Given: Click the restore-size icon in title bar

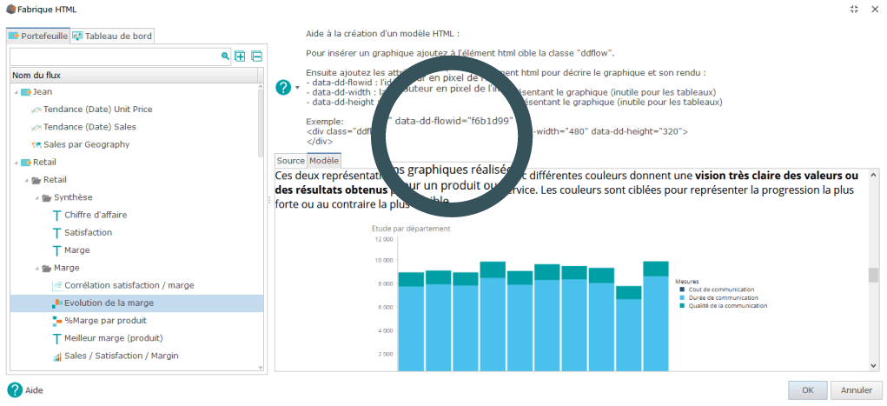Looking at the screenshot, I should [854, 9].
